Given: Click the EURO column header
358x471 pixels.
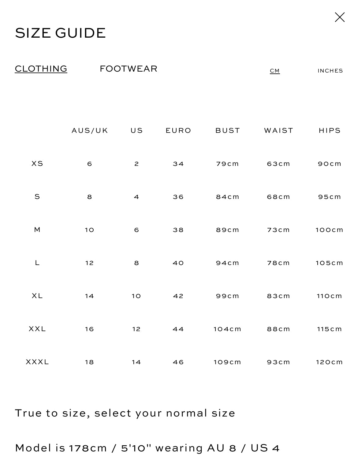Looking at the screenshot, I should tap(178, 131).
